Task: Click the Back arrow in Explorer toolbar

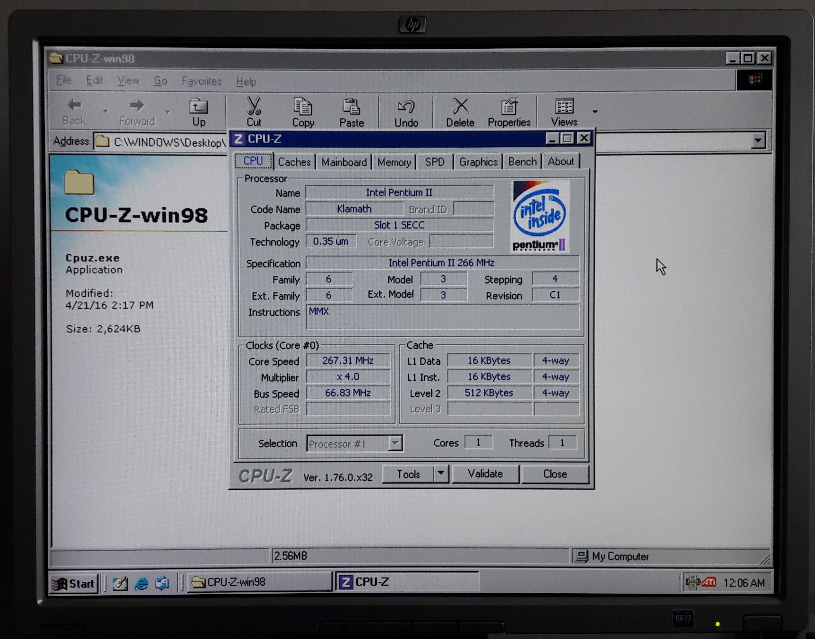Action: (x=74, y=106)
